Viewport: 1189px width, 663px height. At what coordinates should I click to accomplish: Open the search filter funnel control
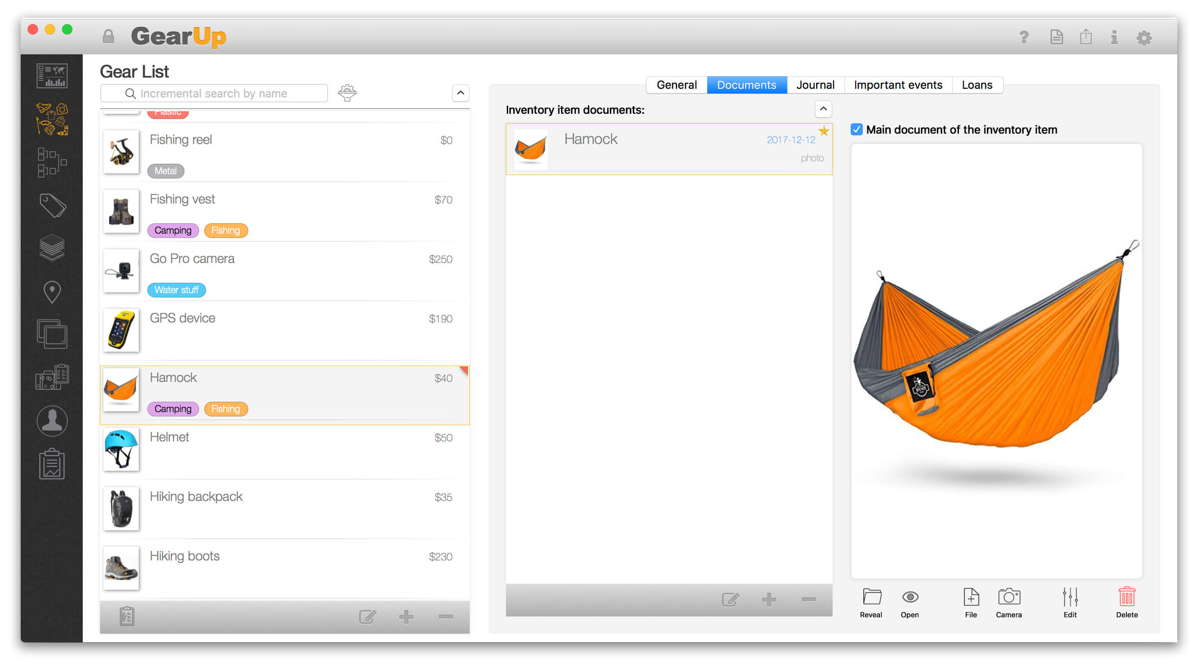(x=347, y=93)
